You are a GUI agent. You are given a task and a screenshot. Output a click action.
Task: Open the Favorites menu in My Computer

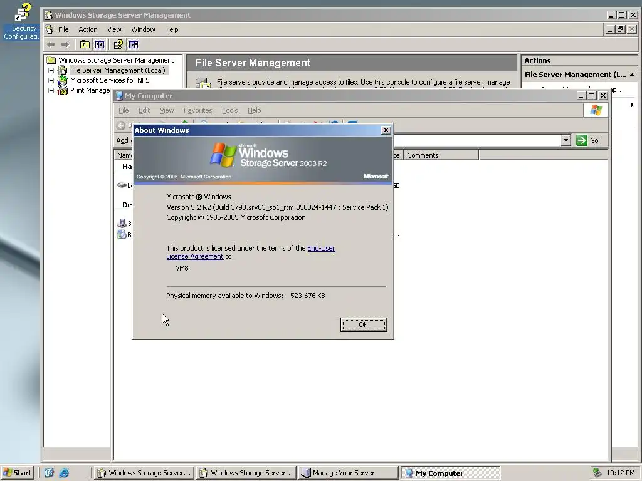[x=197, y=110]
